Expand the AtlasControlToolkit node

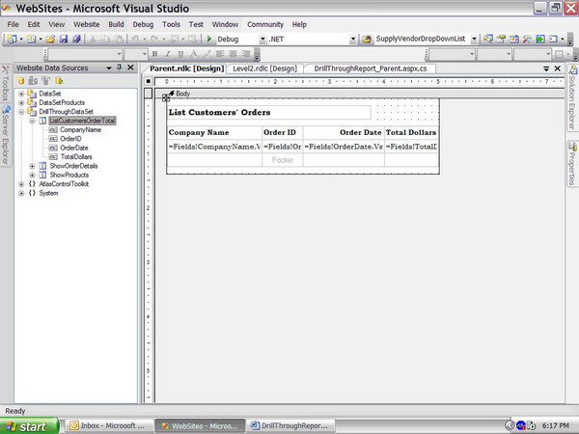click(21, 184)
